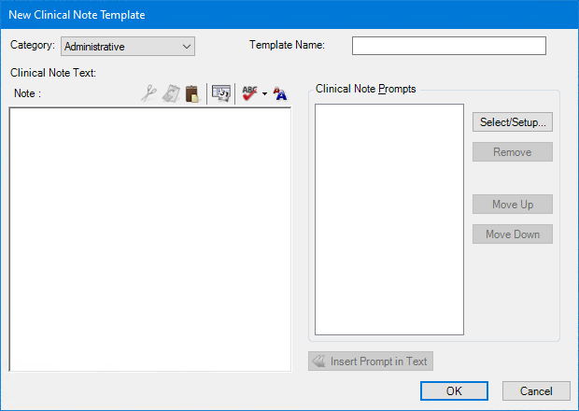The height and width of the screenshot is (411, 579).
Task: Click the Remove prompt button
Action: pyautogui.click(x=512, y=152)
